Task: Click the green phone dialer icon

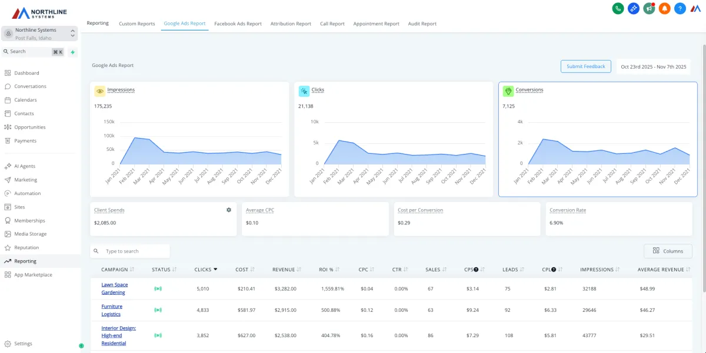Action: (x=618, y=8)
